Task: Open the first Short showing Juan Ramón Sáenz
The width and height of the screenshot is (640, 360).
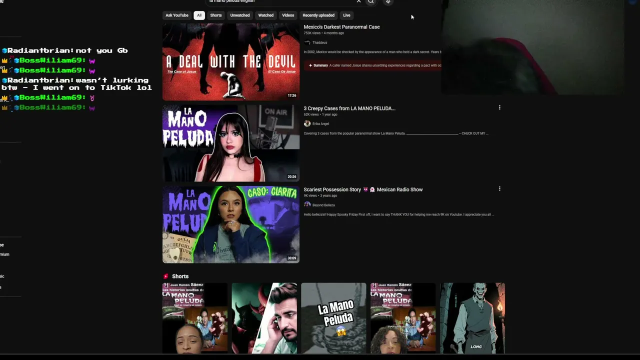Action: pyautogui.click(x=195, y=318)
